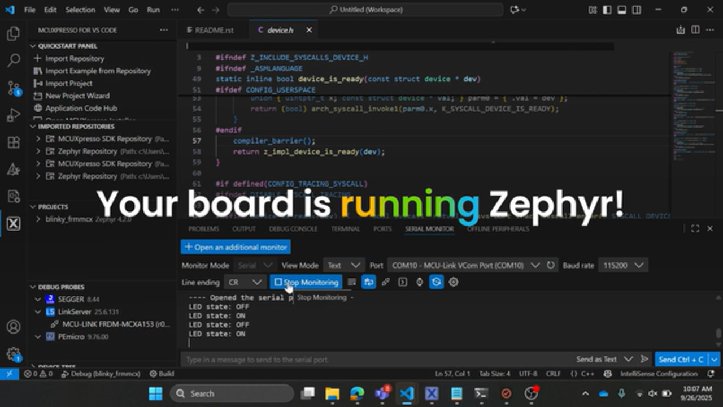
Task: Toggle the highlighted auto-reconnect icon in monitor toolbar
Action: (436, 282)
